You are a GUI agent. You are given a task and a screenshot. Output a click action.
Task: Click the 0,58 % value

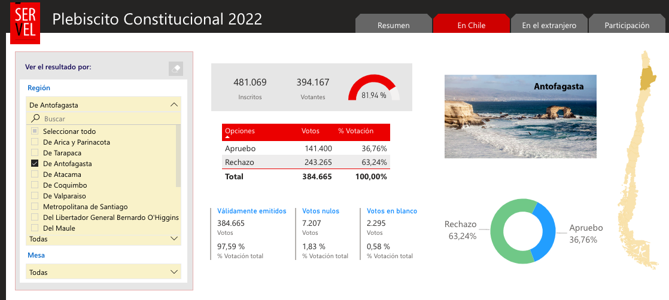tap(378, 246)
